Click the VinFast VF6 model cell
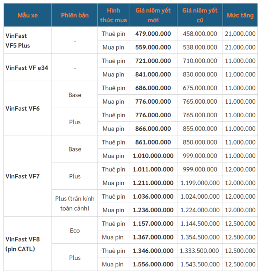The image size is (262, 272). coord(23,108)
